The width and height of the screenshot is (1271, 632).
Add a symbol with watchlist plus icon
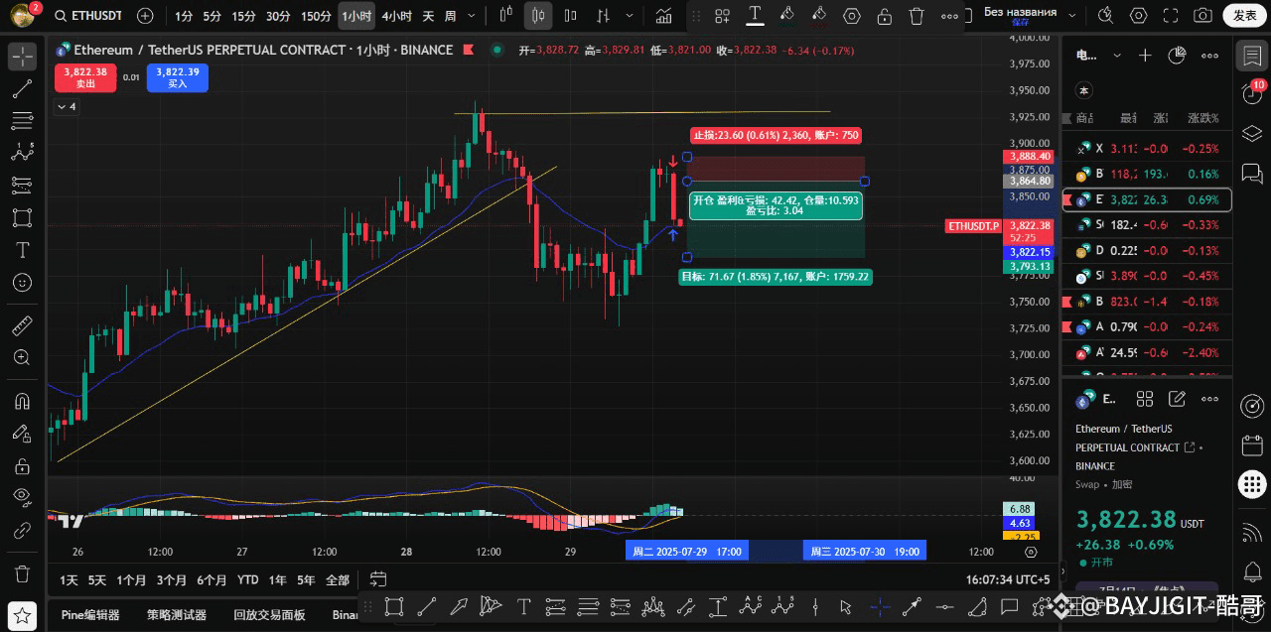pos(1145,56)
